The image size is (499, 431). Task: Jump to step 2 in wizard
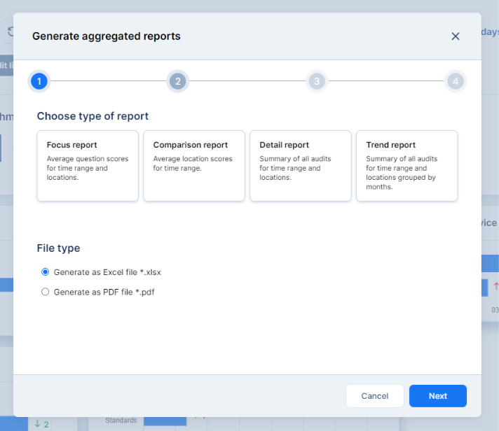(x=178, y=82)
